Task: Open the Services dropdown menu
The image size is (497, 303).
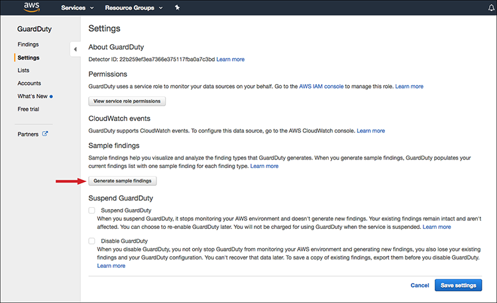Action: 78,7
